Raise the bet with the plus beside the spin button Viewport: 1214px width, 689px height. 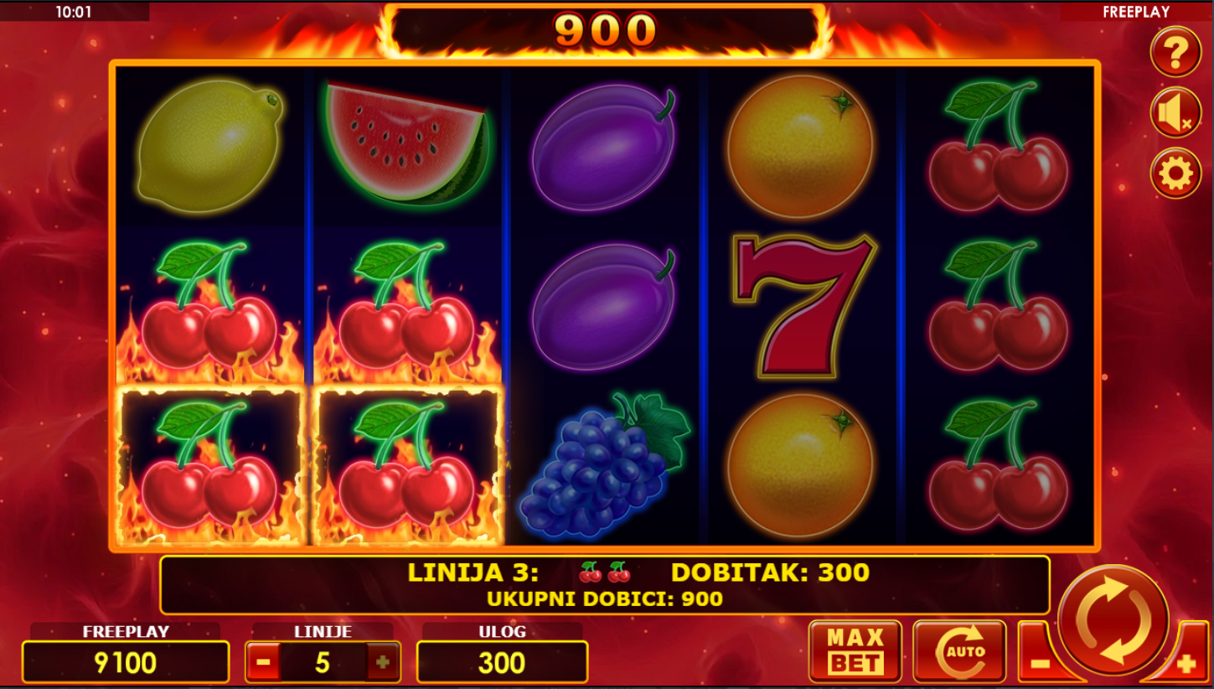[x=1185, y=664]
